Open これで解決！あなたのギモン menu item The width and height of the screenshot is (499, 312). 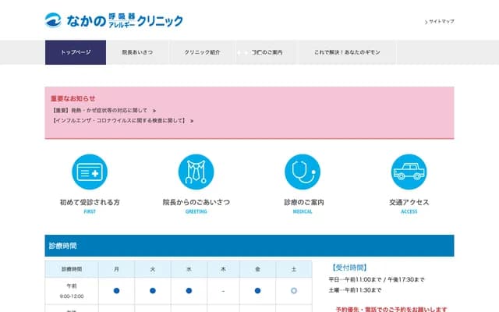coord(347,52)
